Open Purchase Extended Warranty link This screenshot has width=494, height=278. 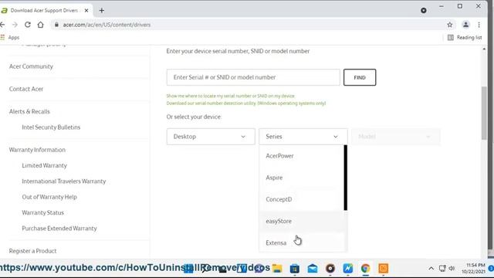[x=59, y=229]
